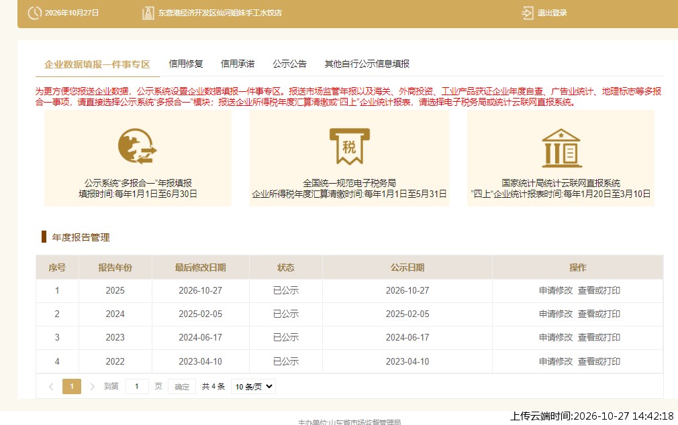Click the enterprise name 东营港经济开发区仙河姐妹手工水饺店

tap(220, 13)
